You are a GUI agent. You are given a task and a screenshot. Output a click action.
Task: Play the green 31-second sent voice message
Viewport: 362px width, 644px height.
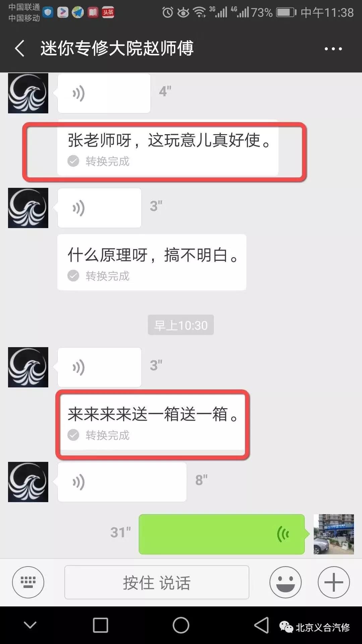pyautogui.click(x=222, y=534)
